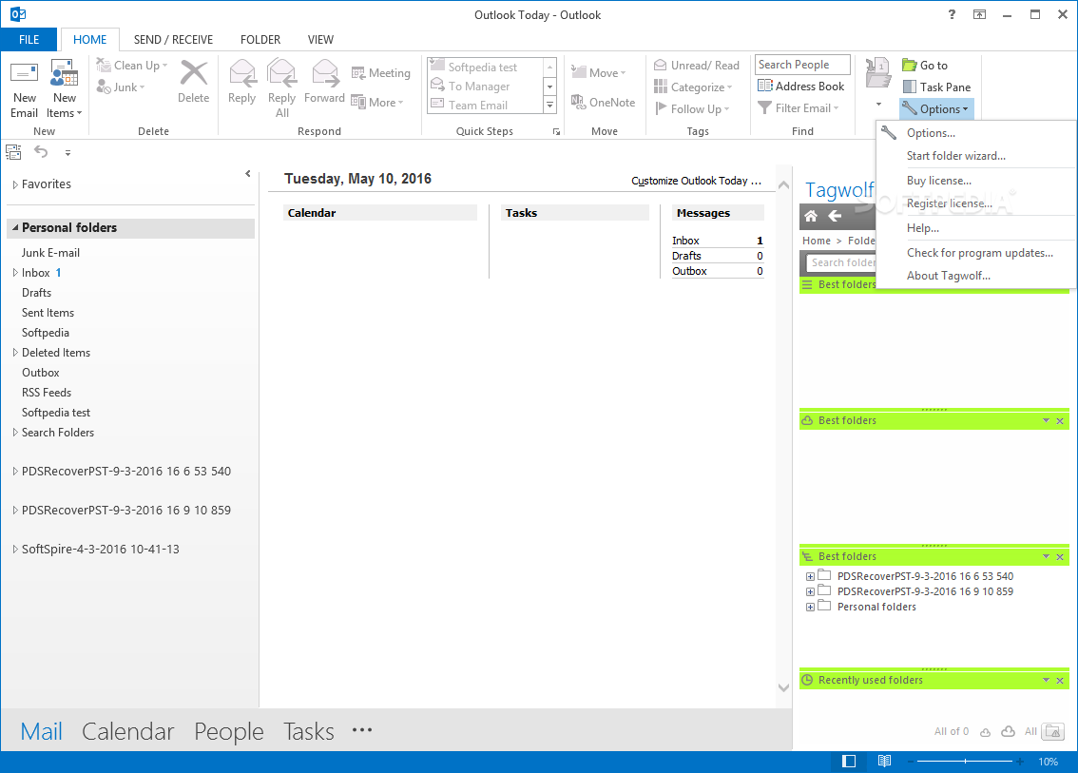Open the More respond dropdown
Viewport: 1078px width, 773px height.
(377, 102)
